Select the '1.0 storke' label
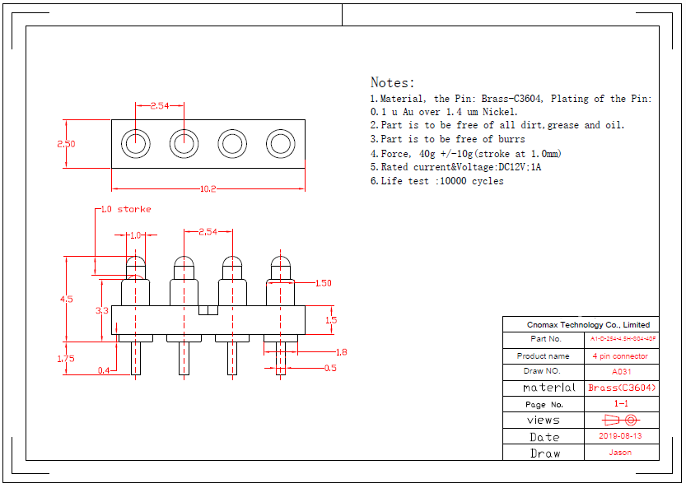686x488 pixels. [x=126, y=210]
